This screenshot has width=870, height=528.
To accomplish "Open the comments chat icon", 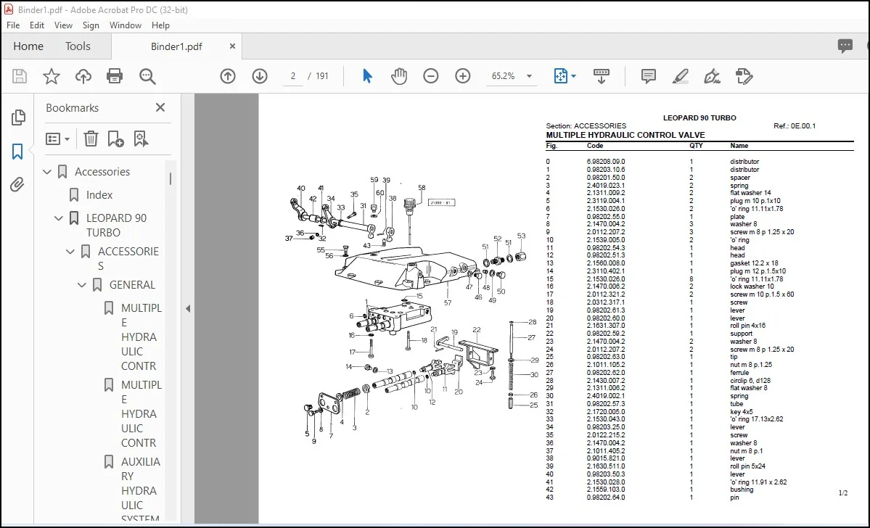I will pos(845,46).
